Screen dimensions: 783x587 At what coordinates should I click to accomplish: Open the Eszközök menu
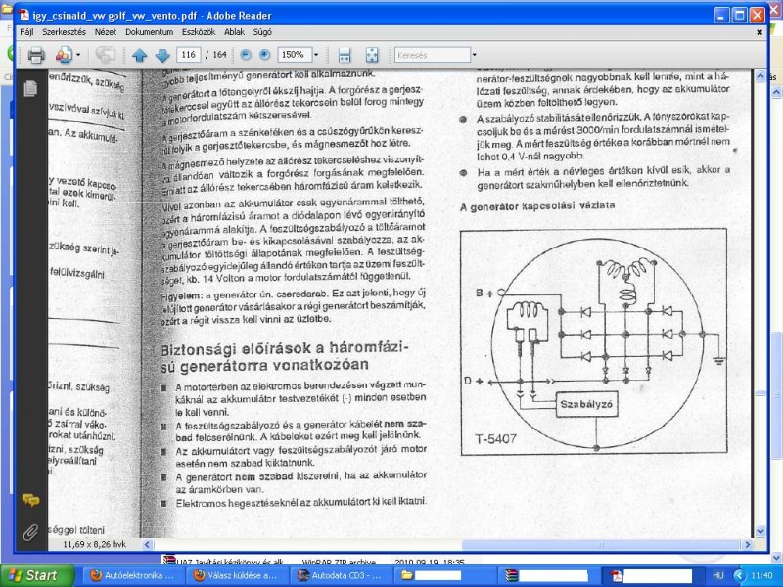[199, 32]
